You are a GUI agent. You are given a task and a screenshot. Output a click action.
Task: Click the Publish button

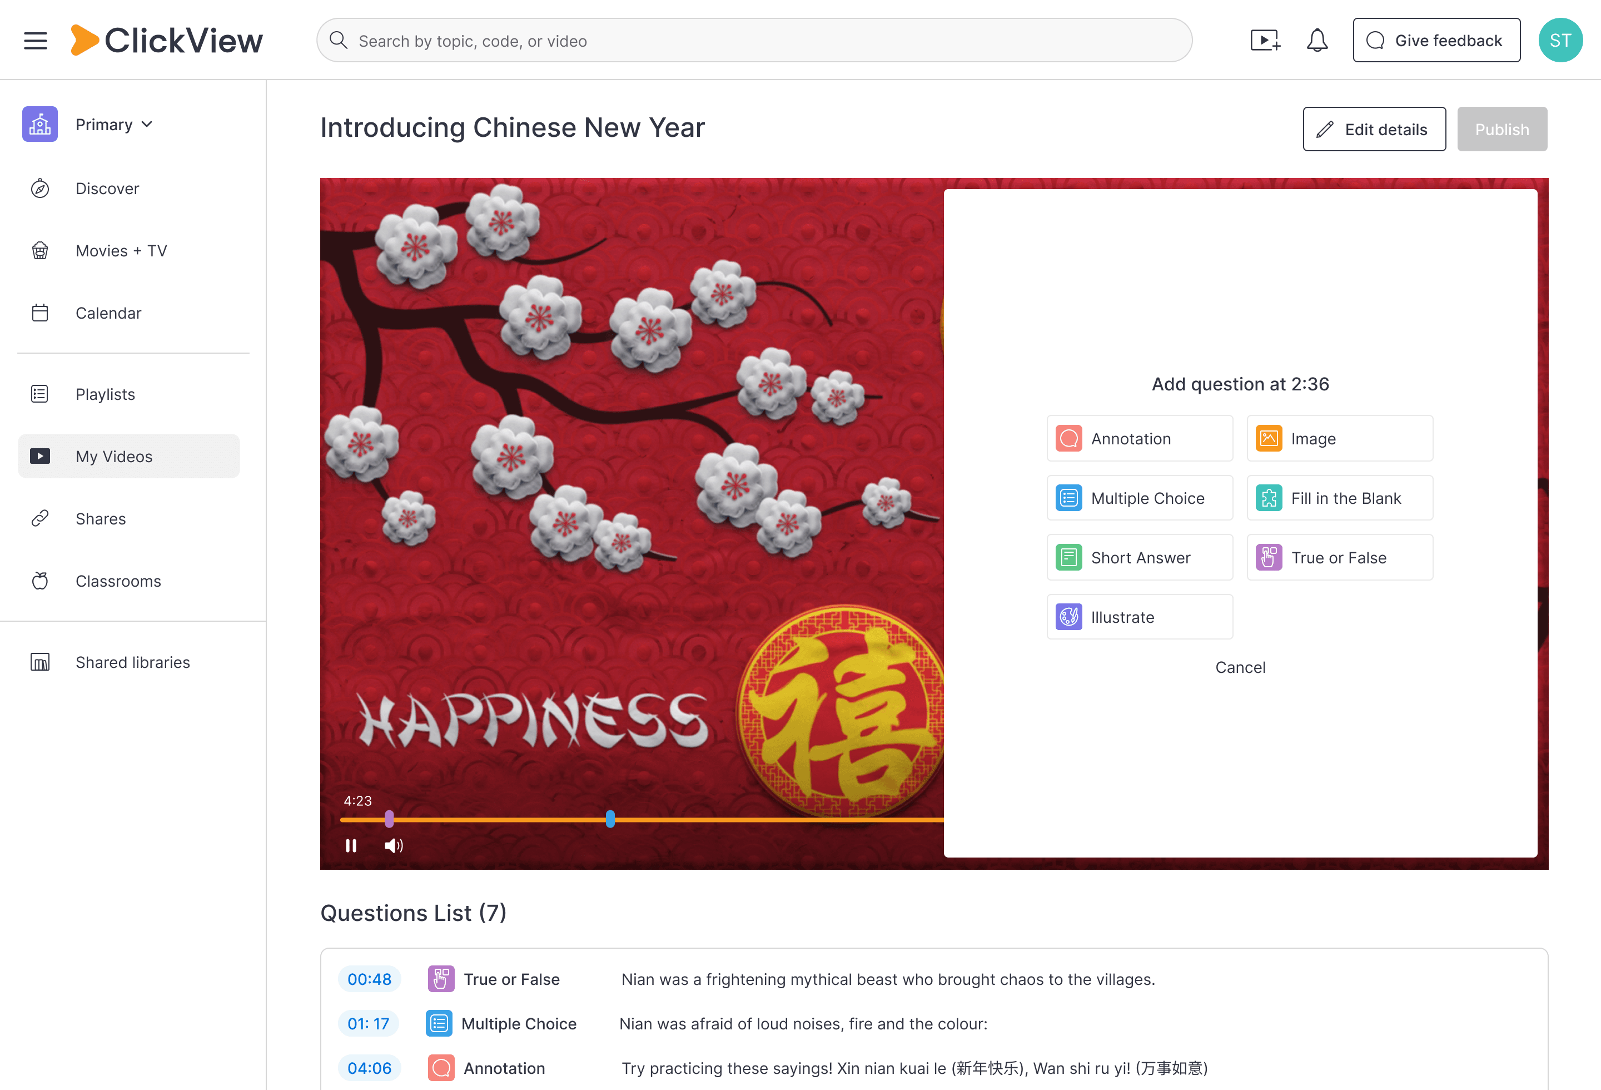point(1502,130)
